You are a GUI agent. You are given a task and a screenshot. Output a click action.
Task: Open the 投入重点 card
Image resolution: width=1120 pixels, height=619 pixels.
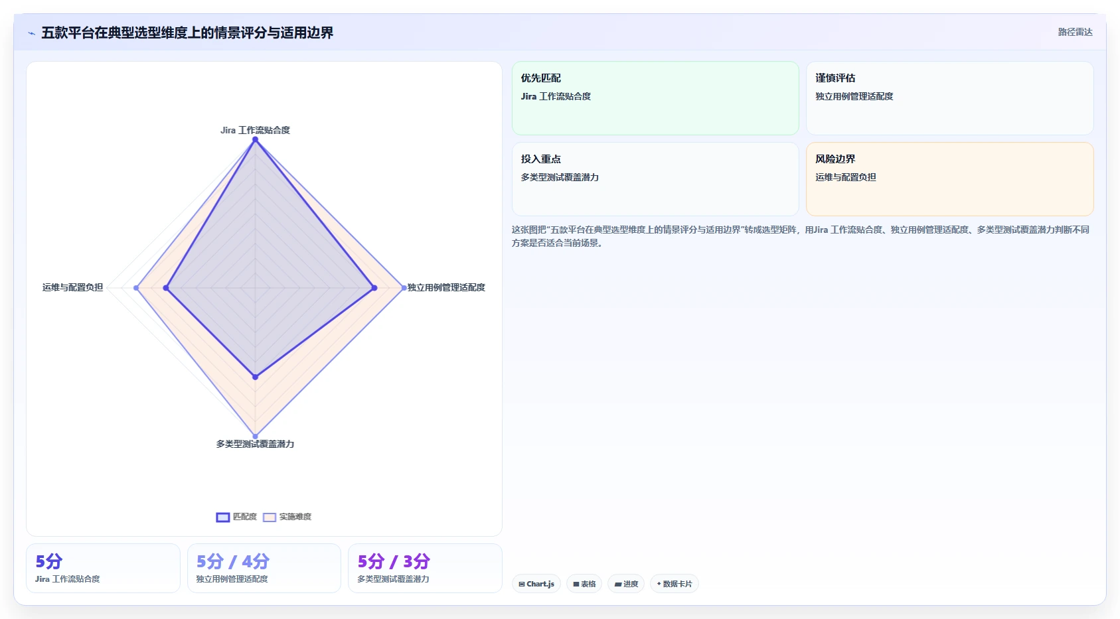655,179
